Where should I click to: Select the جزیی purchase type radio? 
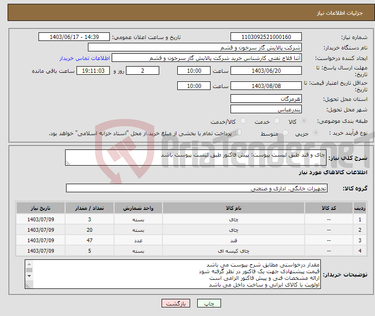click(316, 133)
